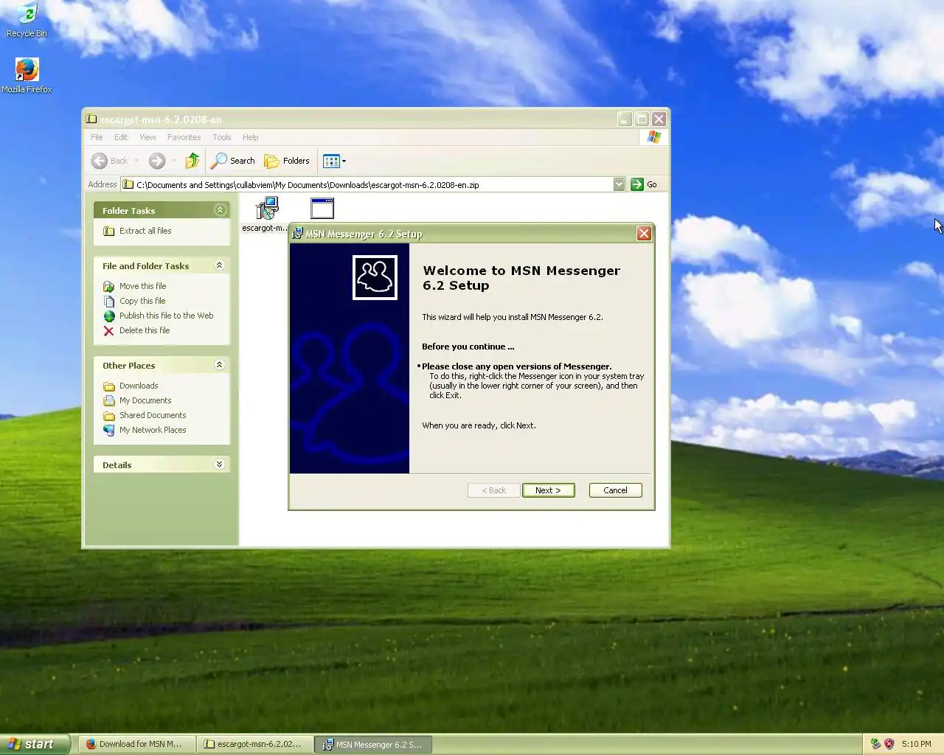Image resolution: width=944 pixels, height=755 pixels.
Task: Switch to MSN Messenger 6.2 S... taskbar item
Action: (x=372, y=745)
